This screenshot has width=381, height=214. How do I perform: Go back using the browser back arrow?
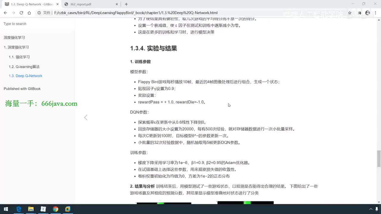5,13
